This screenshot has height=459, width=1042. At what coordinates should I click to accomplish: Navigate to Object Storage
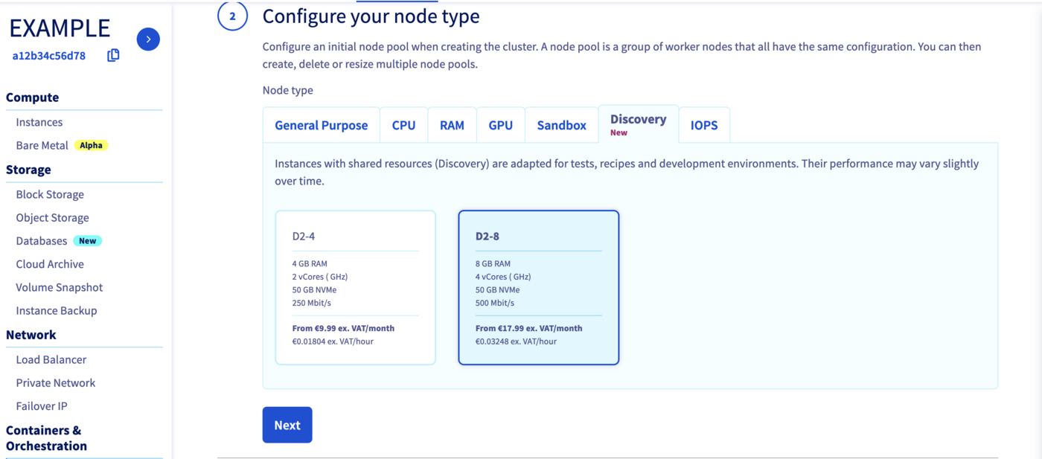pos(52,217)
